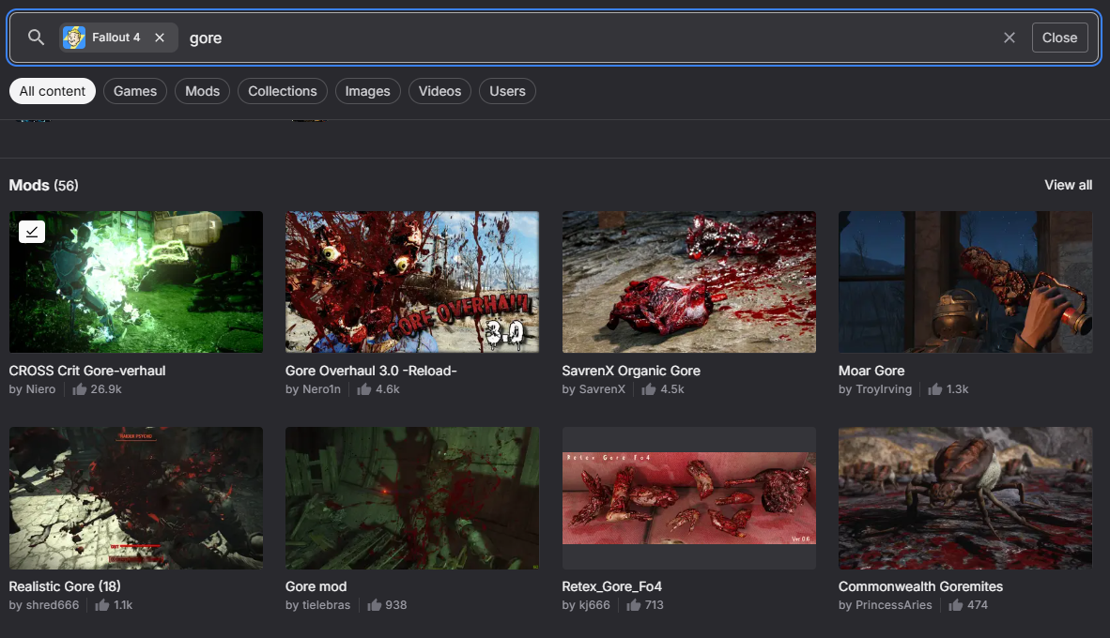Open Retex_Gore_Fo4 thumbnail image
Image resolution: width=1110 pixels, height=638 pixels.
[x=688, y=498]
